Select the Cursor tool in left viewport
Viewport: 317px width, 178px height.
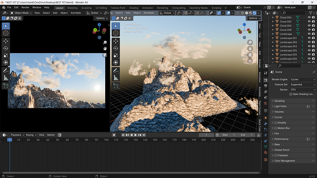pyautogui.click(x=6, y=33)
